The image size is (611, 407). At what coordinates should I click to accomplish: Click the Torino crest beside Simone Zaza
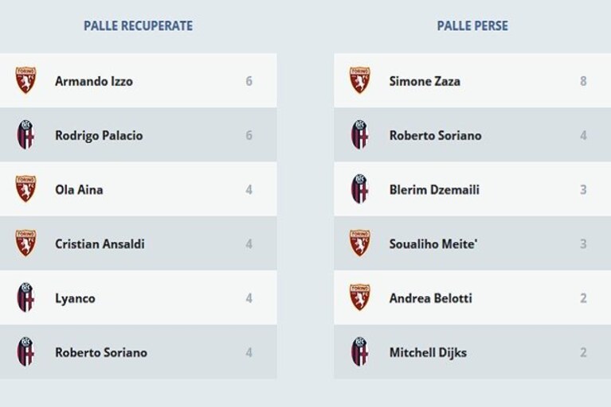[359, 80]
